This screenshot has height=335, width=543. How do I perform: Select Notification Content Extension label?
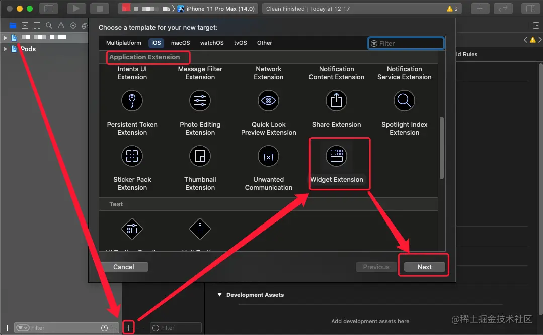click(x=336, y=73)
